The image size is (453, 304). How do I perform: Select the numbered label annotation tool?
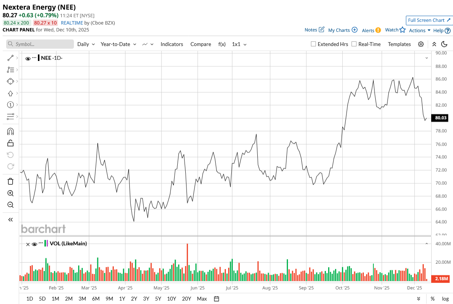tap(10, 105)
